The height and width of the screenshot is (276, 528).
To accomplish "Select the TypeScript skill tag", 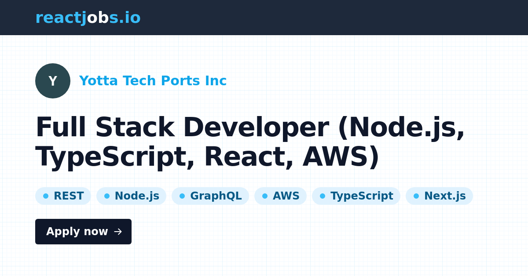I will coord(356,196).
